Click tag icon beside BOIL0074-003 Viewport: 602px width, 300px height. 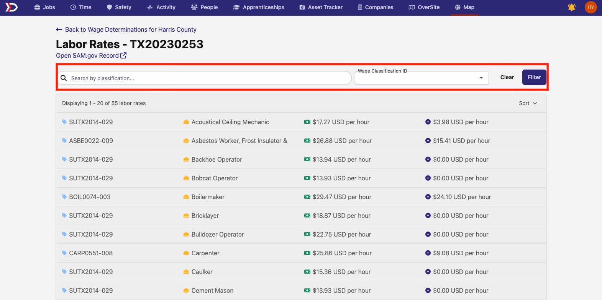tap(64, 197)
